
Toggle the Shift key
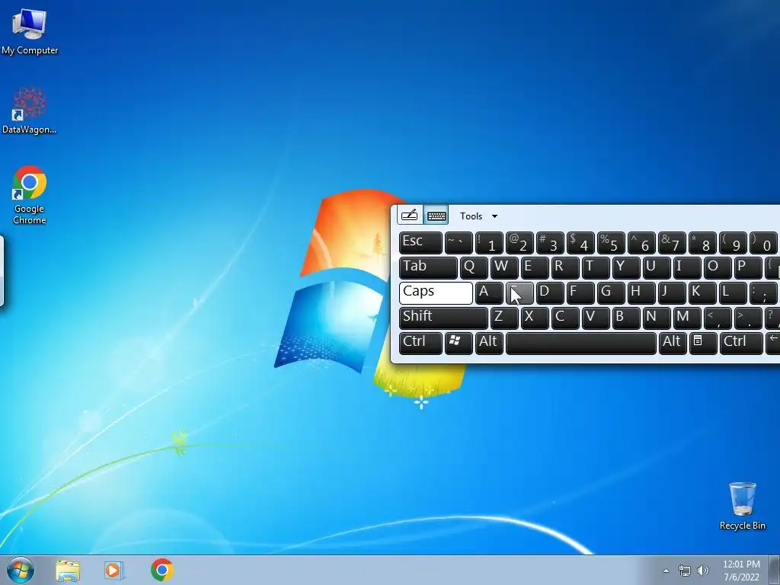click(443, 318)
